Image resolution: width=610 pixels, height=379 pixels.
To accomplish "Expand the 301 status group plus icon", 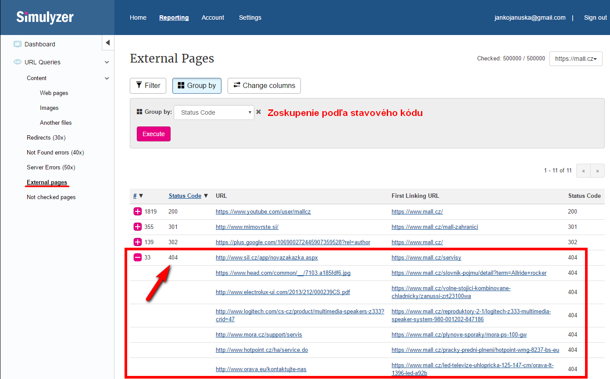I will click(x=138, y=227).
